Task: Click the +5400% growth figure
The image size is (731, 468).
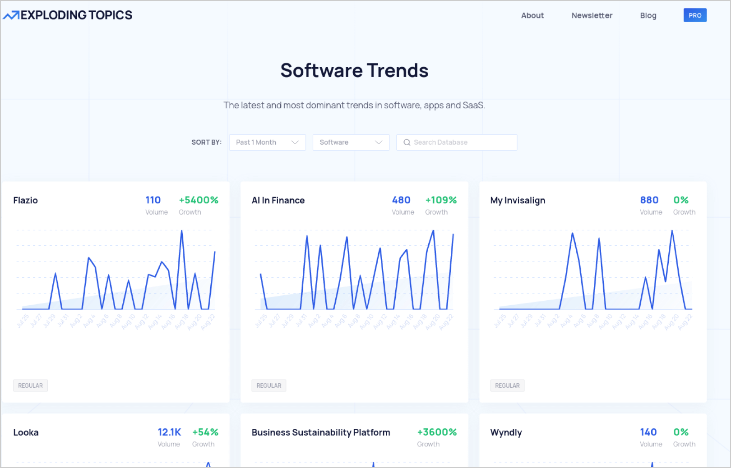Action: click(199, 200)
